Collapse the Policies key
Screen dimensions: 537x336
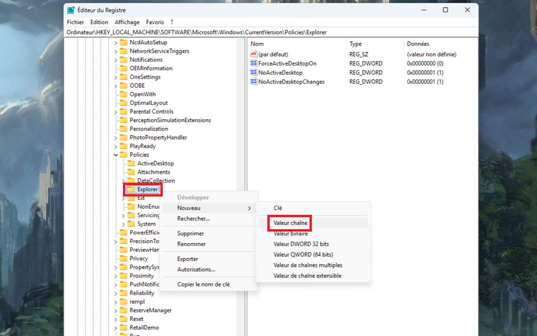point(115,155)
